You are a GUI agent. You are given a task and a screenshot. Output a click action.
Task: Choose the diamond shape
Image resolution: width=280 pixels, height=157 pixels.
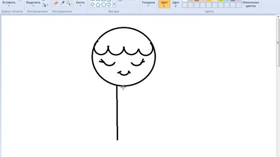point(92,4)
